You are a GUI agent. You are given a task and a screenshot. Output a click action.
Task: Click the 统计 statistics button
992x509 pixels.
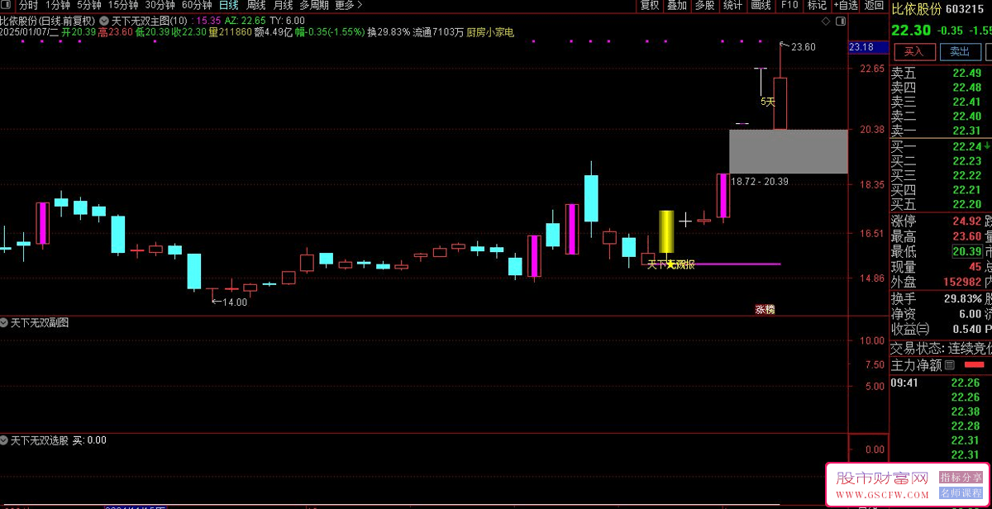[x=732, y=5]
